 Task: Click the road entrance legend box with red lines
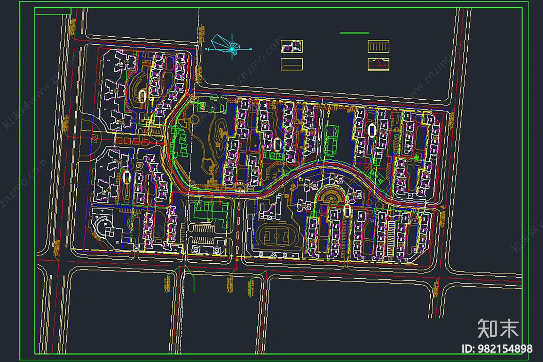pos(378,64)
